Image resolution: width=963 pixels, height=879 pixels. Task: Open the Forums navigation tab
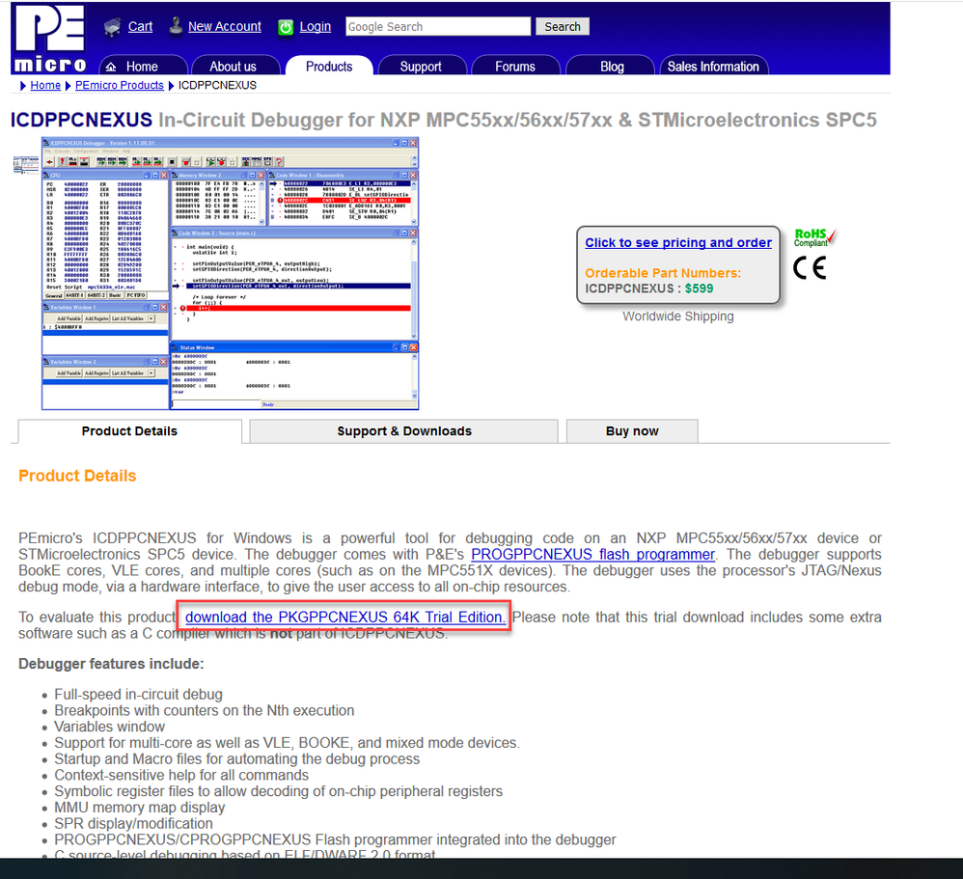point(514,67)
